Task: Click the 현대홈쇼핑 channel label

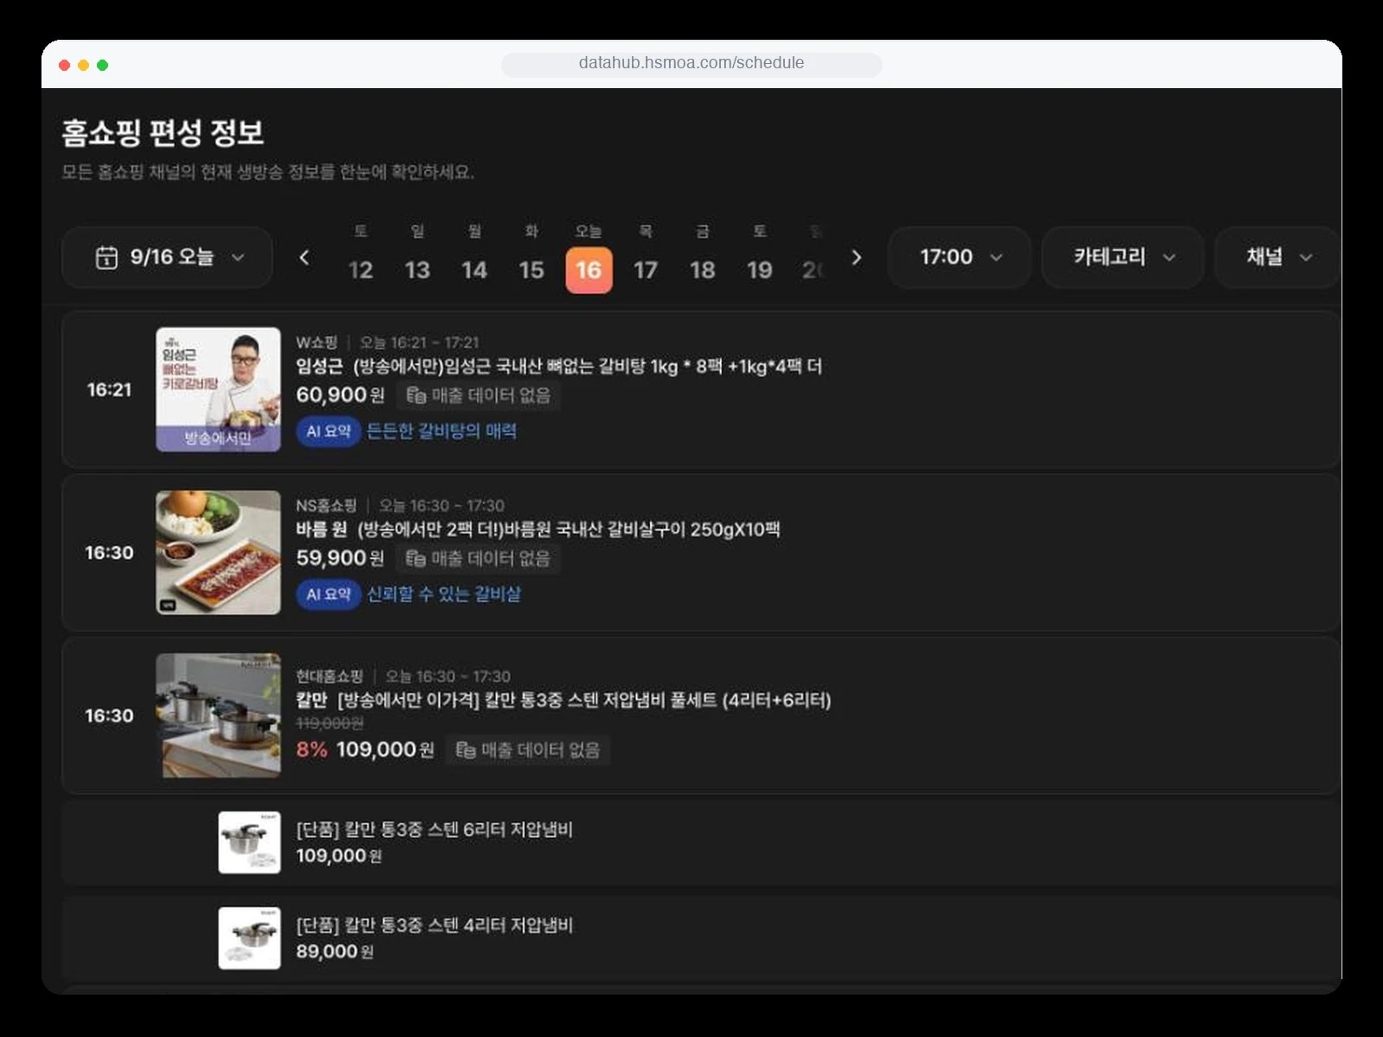Action: click(x=329, y=676)
